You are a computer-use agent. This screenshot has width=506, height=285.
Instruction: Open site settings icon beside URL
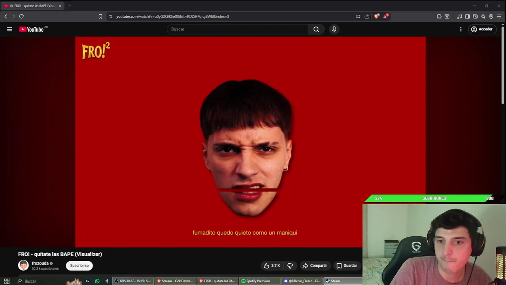(x=111, y=16)
